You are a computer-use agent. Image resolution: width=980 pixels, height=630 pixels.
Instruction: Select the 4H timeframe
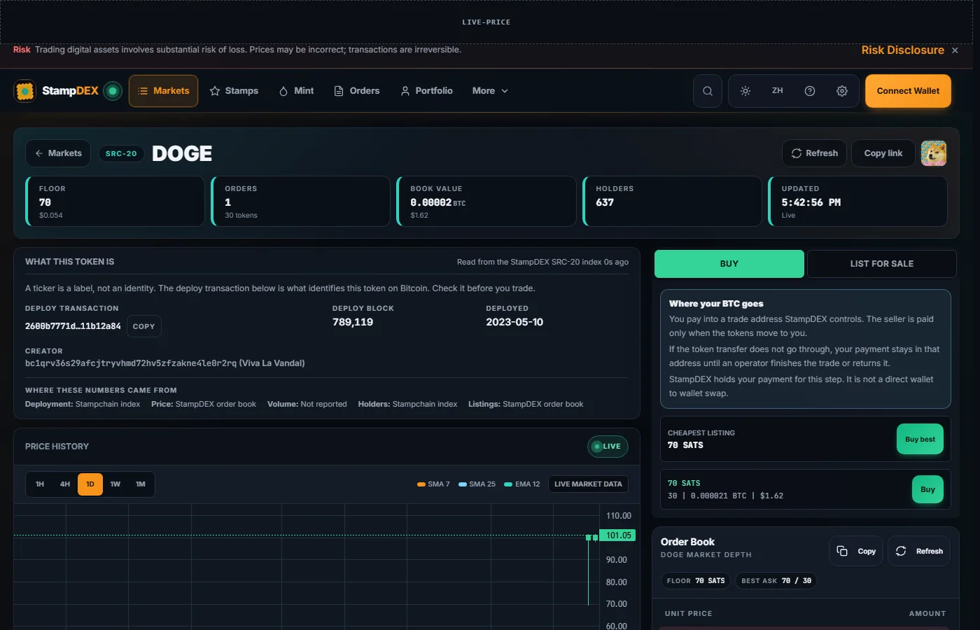point(65,484)
